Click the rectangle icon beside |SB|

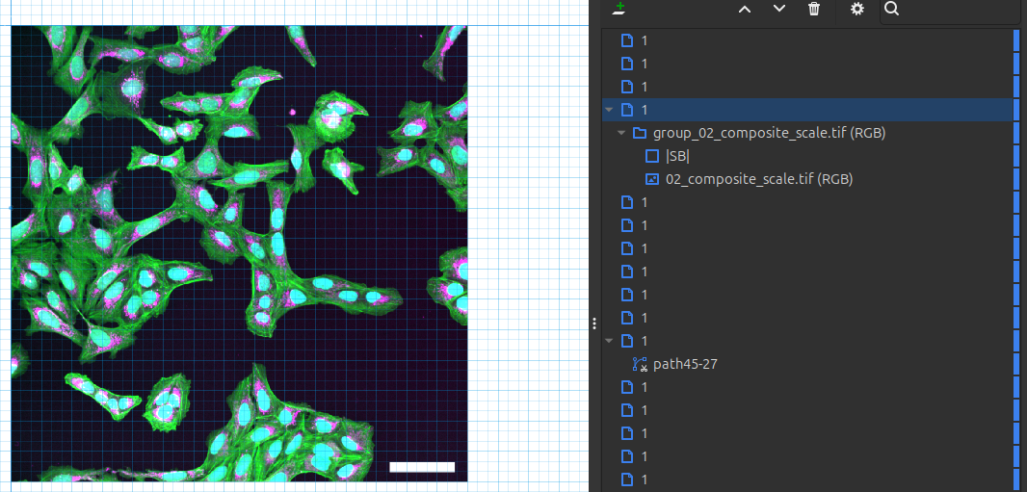coord(651,156)
